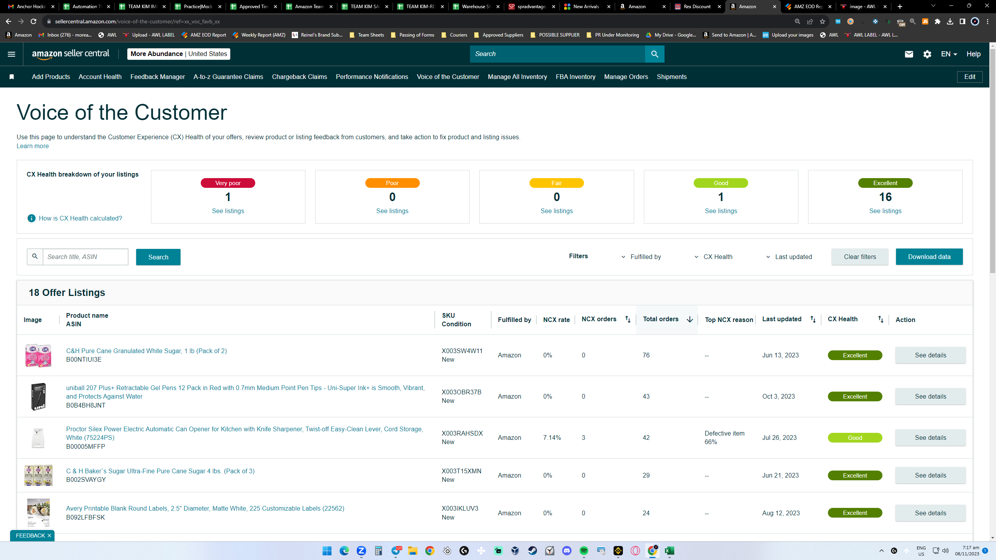This screenshot has width=996, height=560.
Task: Open the Proctor Silex can opener product link
Action: pyautogui.click(x=245, y=433)
